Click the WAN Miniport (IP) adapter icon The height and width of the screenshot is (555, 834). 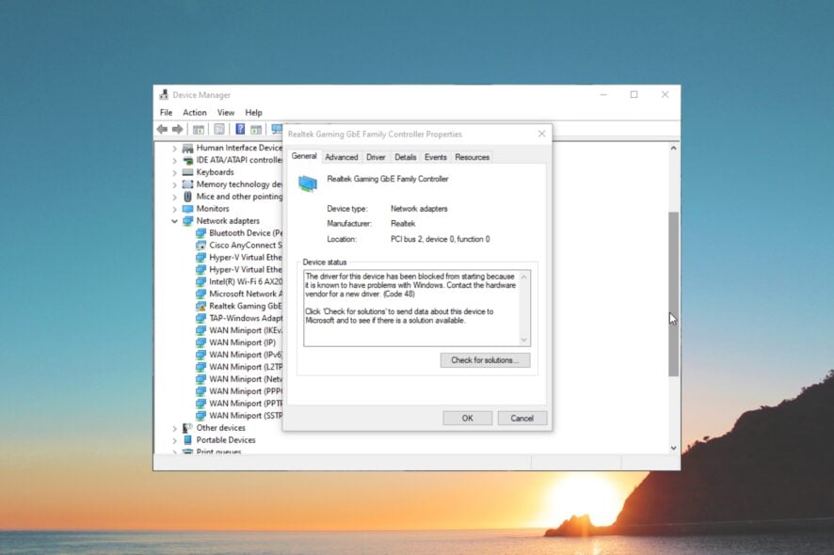tap(200, 343)
